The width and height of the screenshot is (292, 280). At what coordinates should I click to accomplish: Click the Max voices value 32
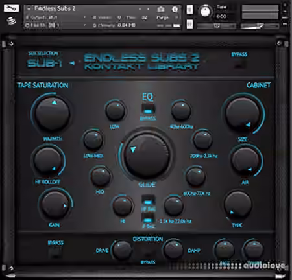point(144,17)
